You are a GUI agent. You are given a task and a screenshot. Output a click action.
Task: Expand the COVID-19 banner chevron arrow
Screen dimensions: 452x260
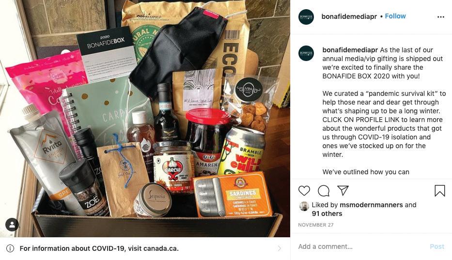click(279, 248)
